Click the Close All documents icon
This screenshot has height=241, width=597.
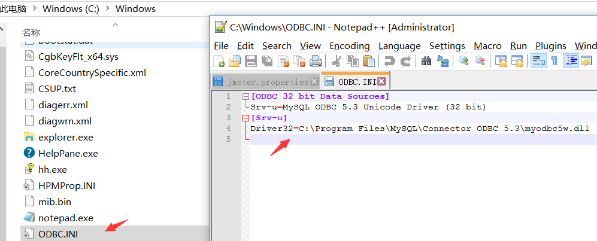click(x=300, y=60)
